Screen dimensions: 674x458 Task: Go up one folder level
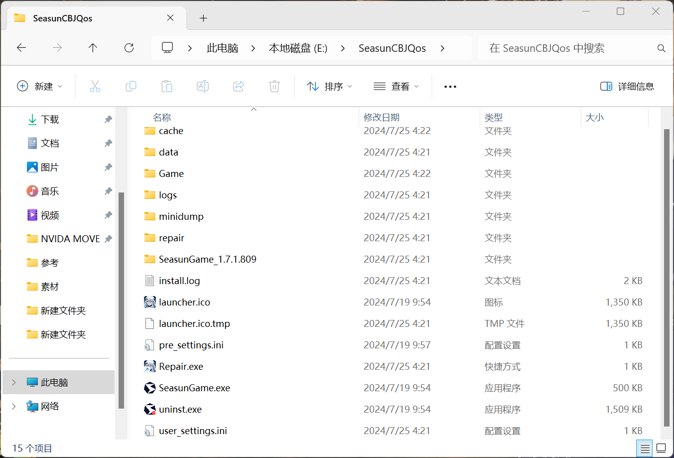(93, 48)
